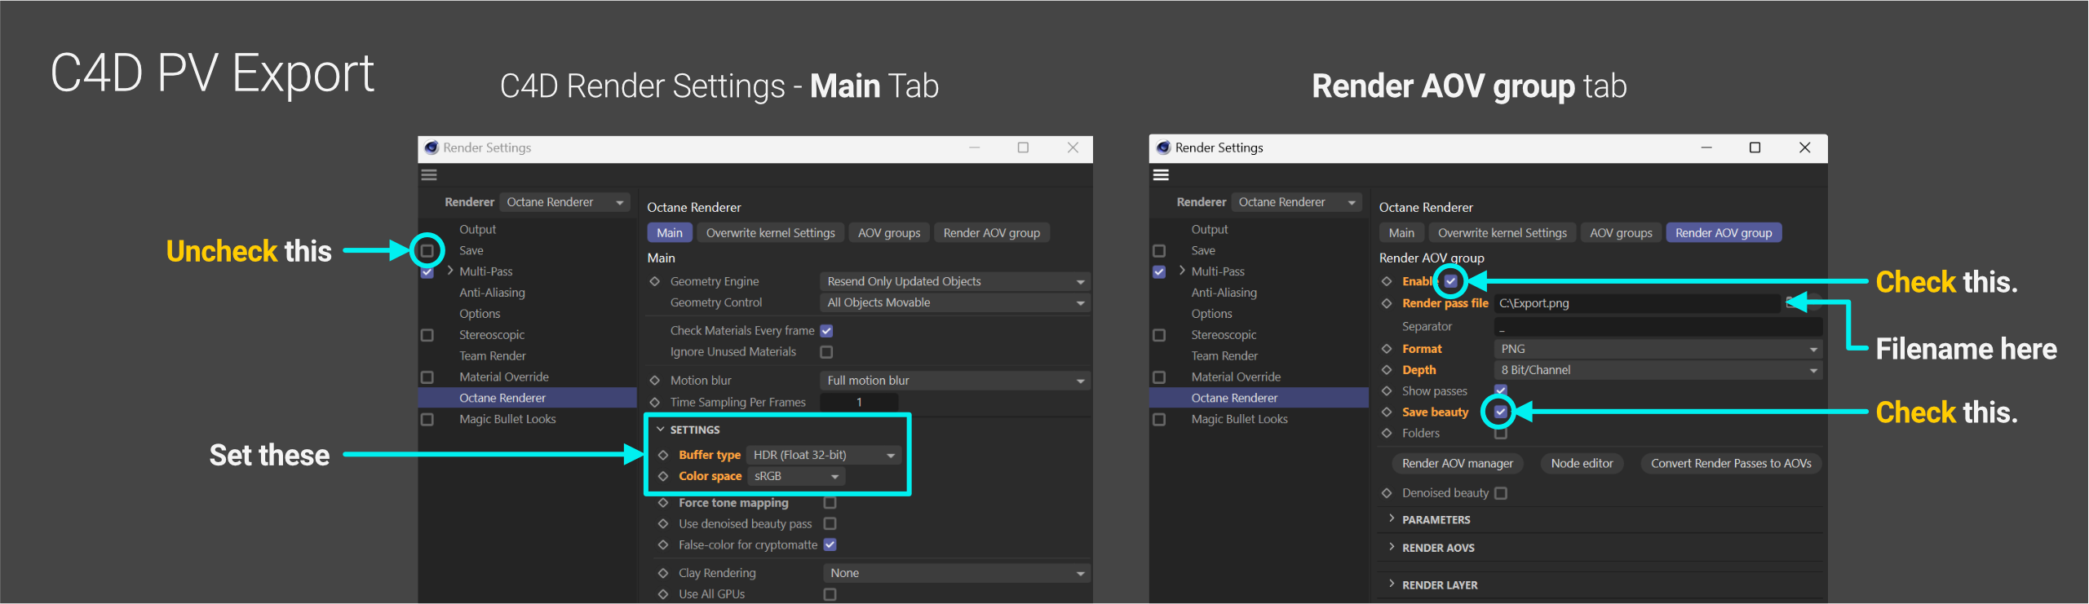Click keyframe diamond beside Buffer type
This screenshot has height=604, width=2089.
coord(663,455)
